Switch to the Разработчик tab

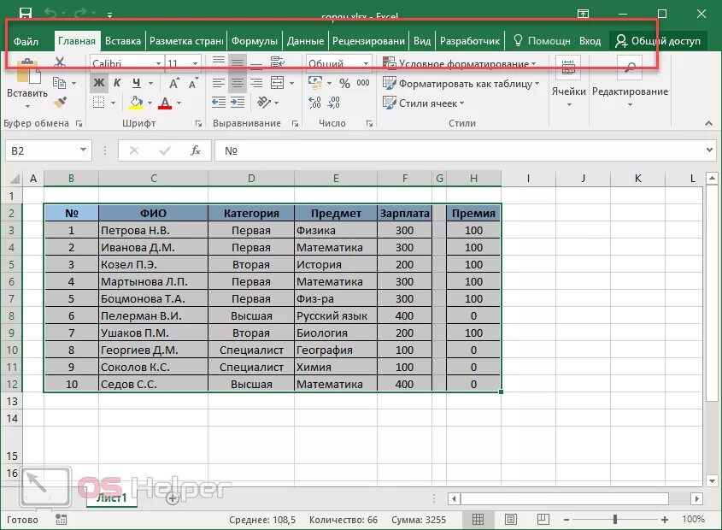click(x=470, y=41)
